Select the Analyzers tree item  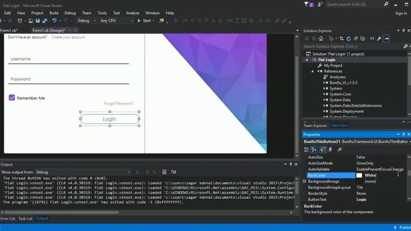point(338,77)
